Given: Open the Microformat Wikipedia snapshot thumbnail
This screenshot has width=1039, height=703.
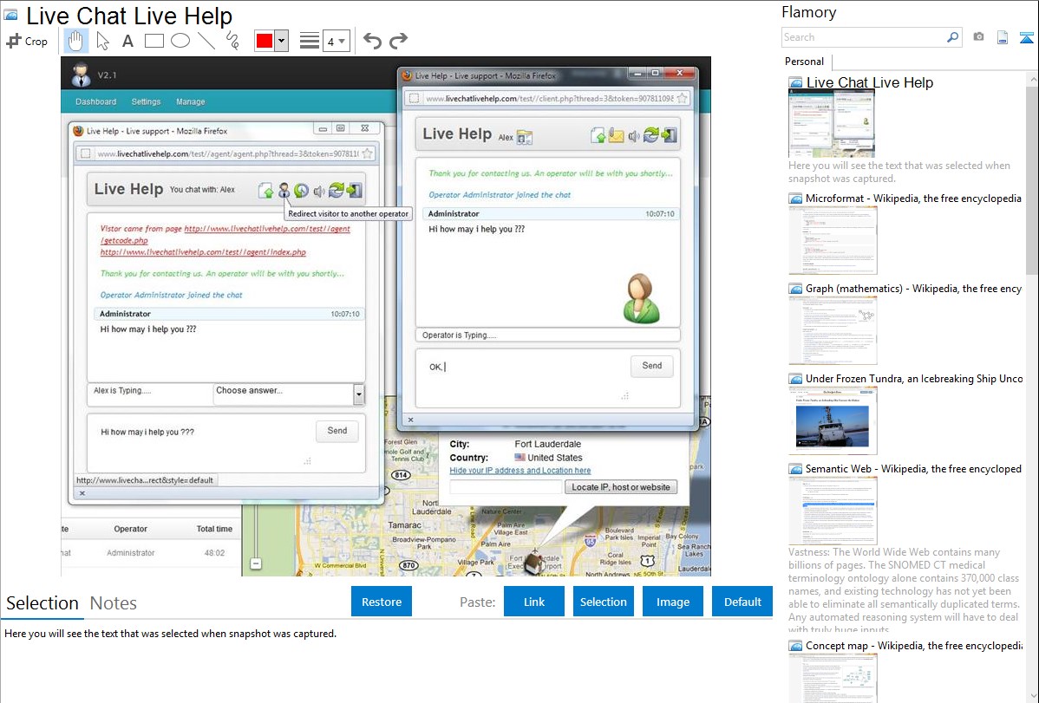Looking at the screenshot, I should click(x=833, y=240).
